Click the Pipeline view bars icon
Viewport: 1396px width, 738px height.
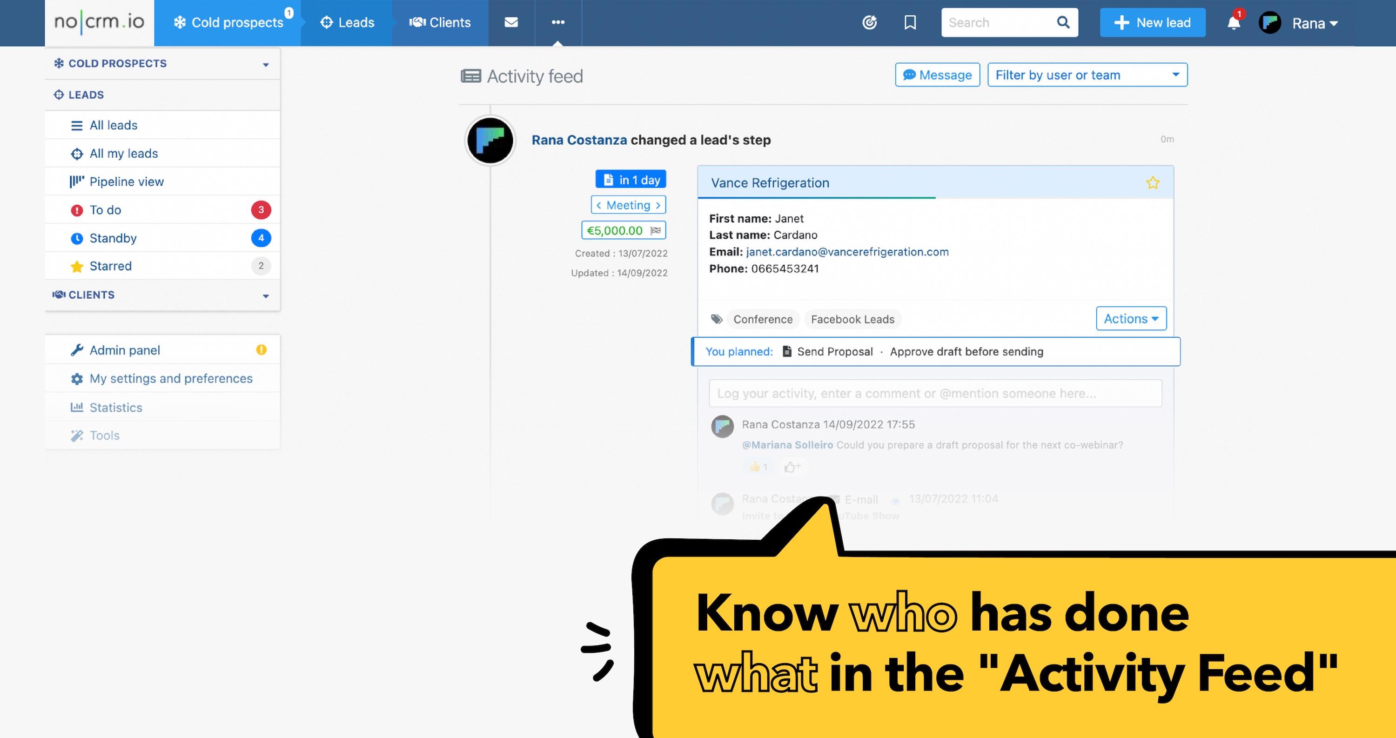click(x=77, y=181)
